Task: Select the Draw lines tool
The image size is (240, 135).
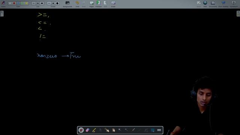Action: 139,130
